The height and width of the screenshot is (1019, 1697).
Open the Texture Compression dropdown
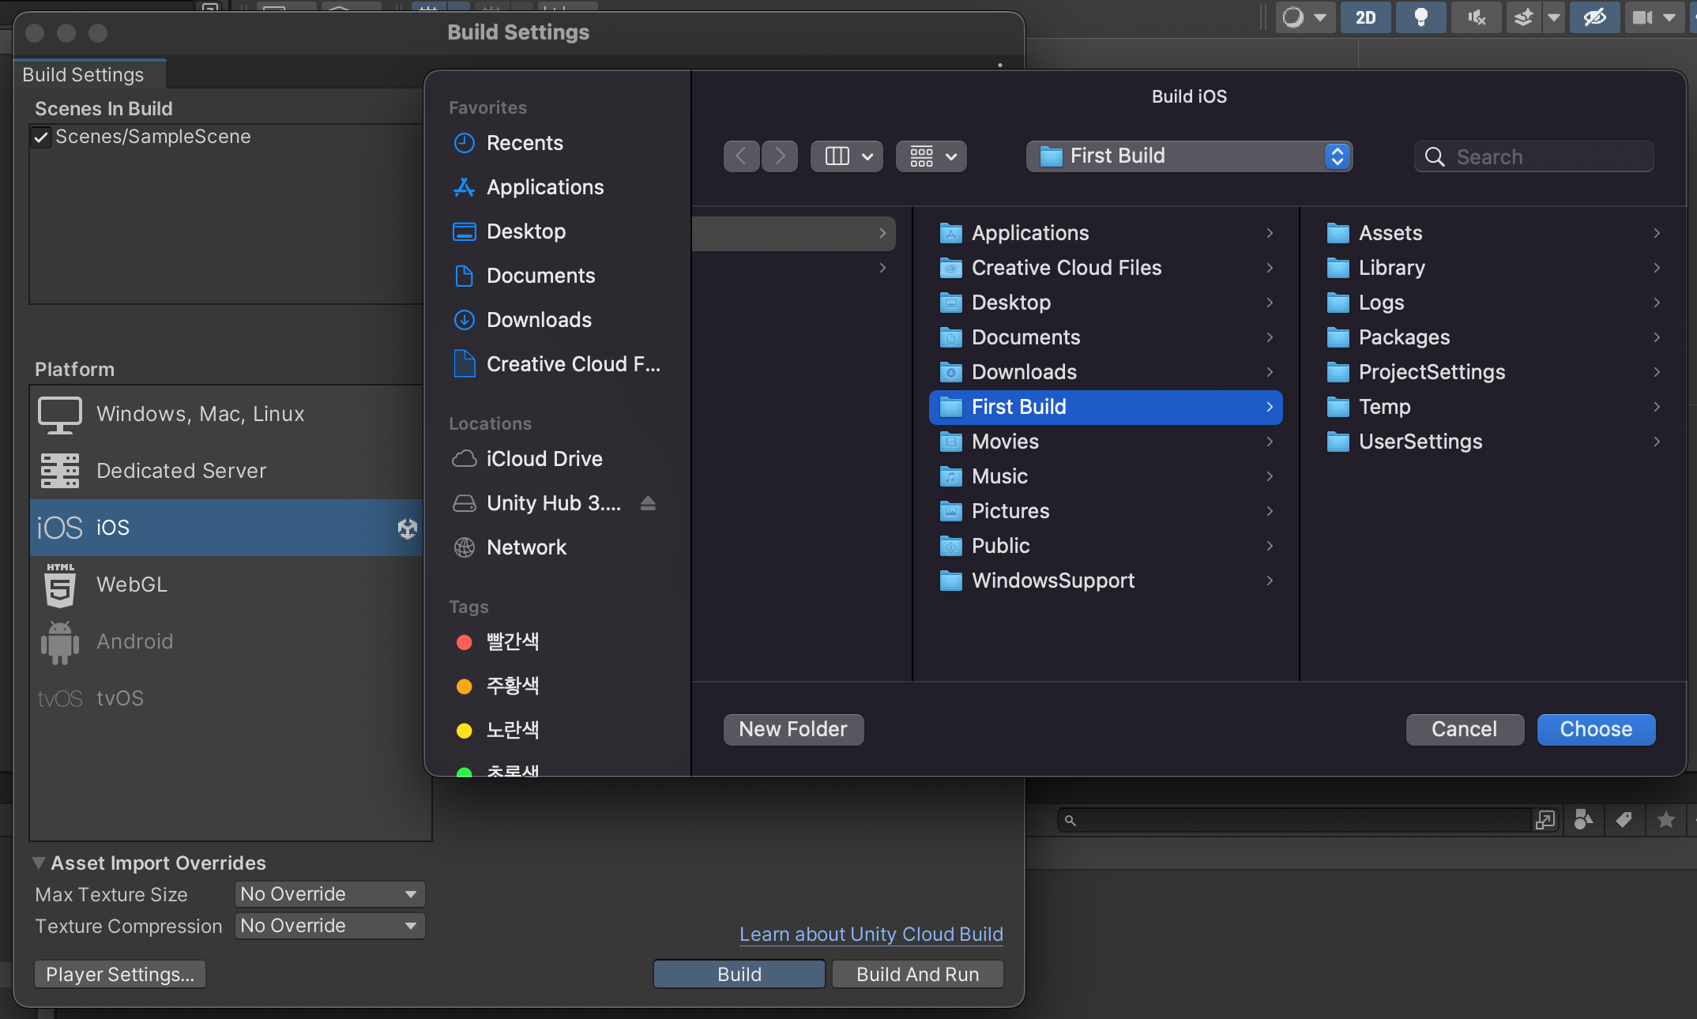[329, 926]
